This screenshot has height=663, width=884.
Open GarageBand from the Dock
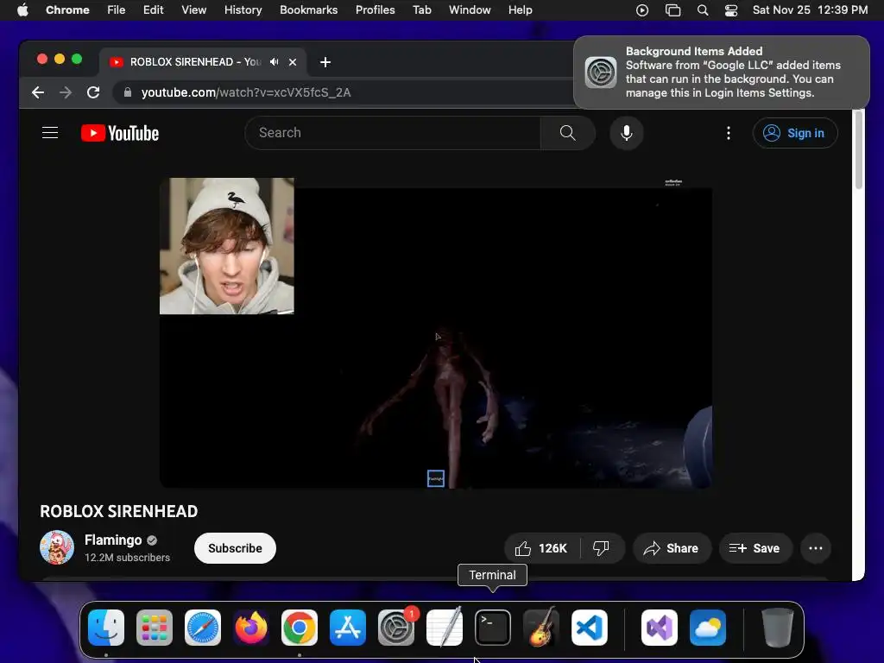point(541,628)
